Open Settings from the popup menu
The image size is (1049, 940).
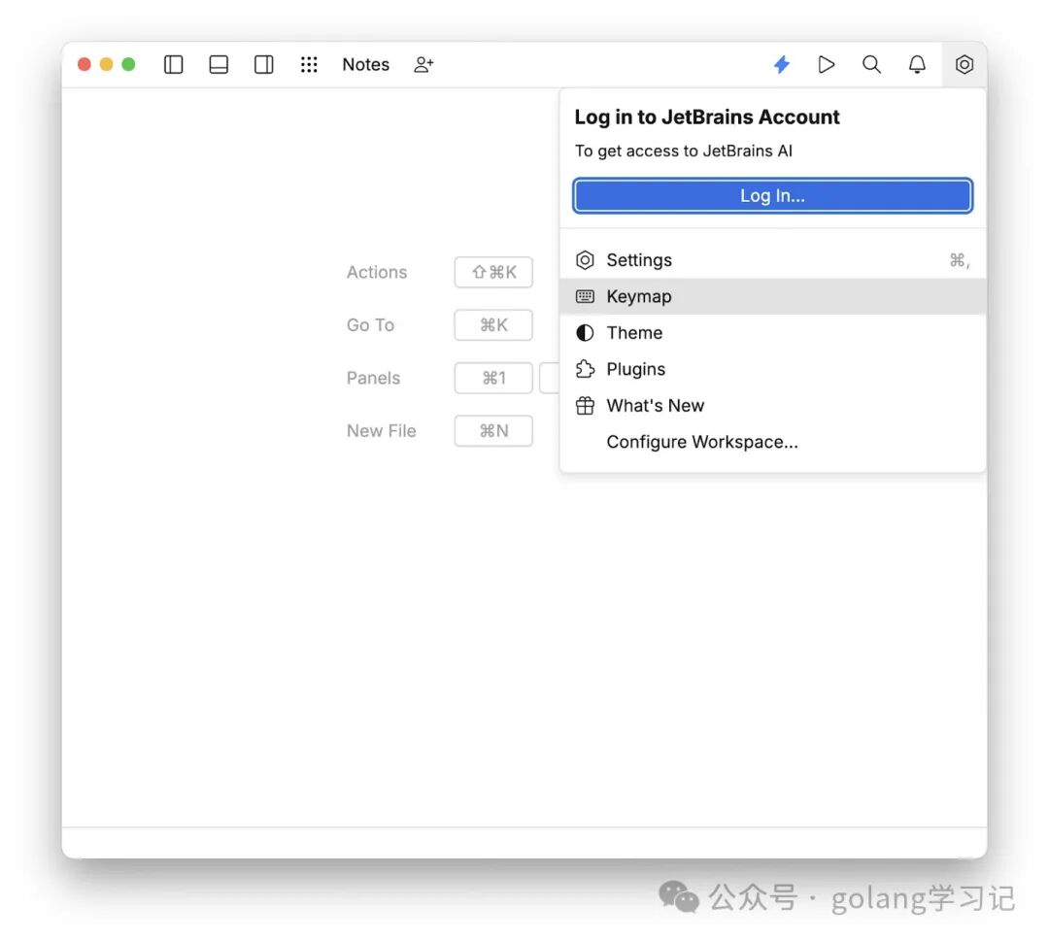773,259
